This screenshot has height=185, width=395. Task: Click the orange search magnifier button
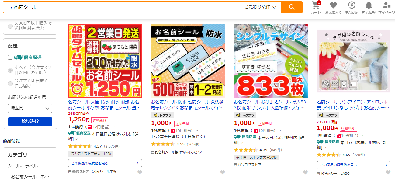pyautogui.click(x=292, y=7)
